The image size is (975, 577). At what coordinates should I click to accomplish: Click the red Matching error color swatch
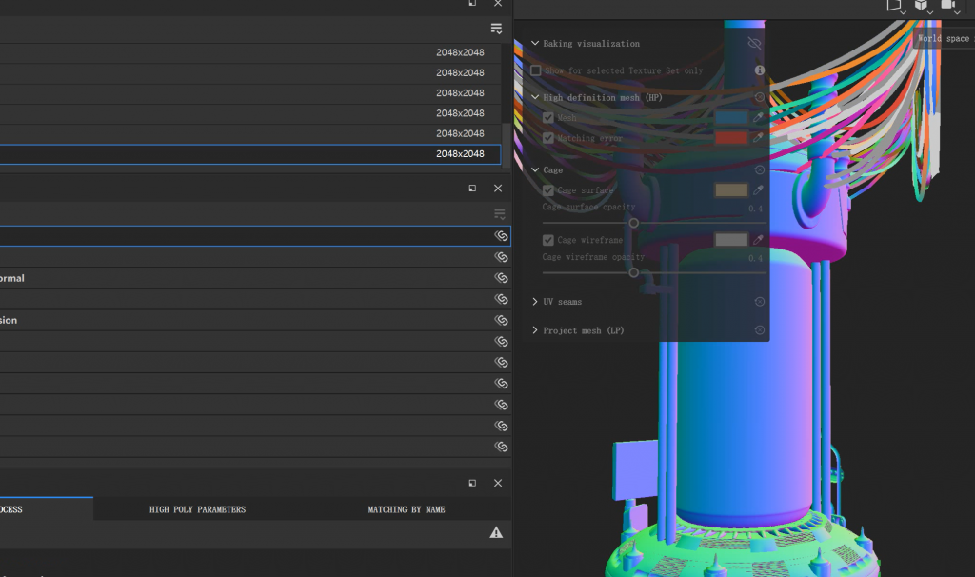pyautogui.click(x=731, y=138)
